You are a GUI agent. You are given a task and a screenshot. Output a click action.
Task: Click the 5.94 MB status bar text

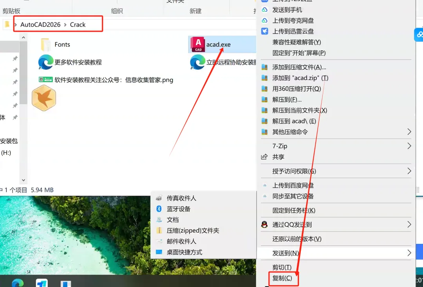(42, 190)
